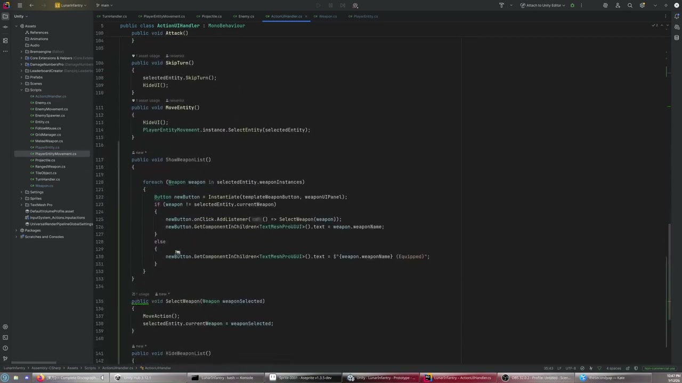Click the 4 spaces indent setting
Image resolution: width=682 pixels, height=383 pixels.
click(x=614, y=368)
